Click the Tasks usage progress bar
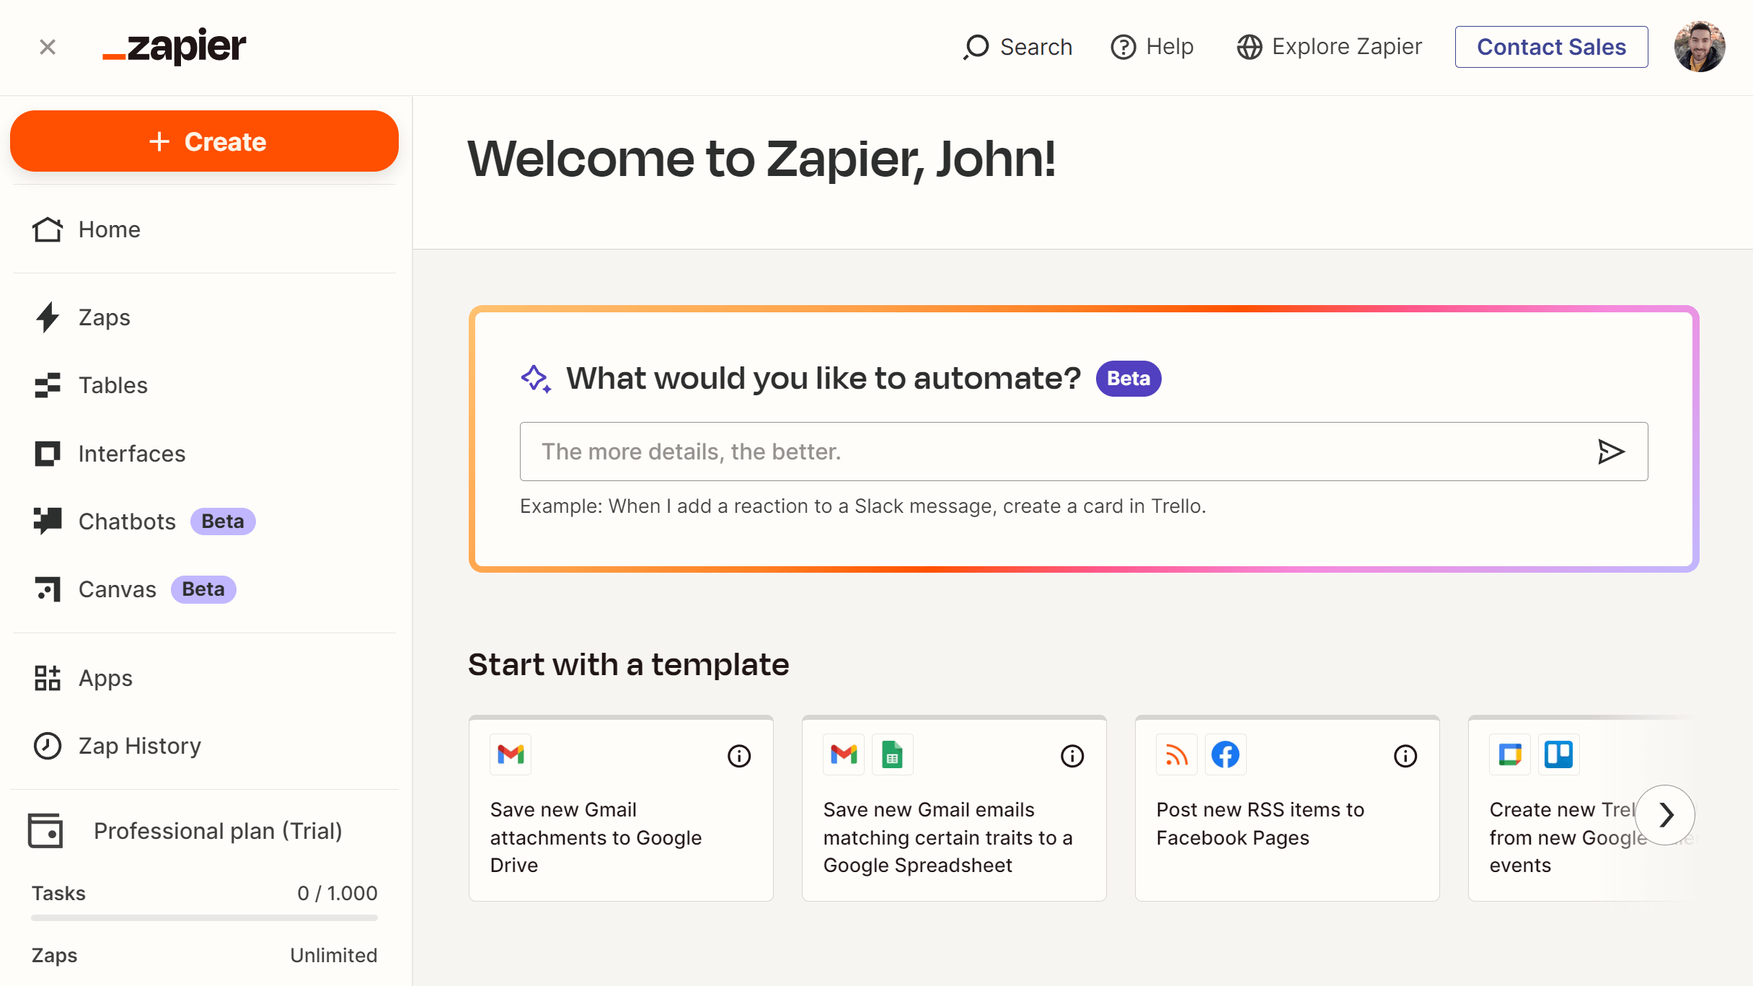Screen dimensions: 1753x986 [x=204, y=918]
